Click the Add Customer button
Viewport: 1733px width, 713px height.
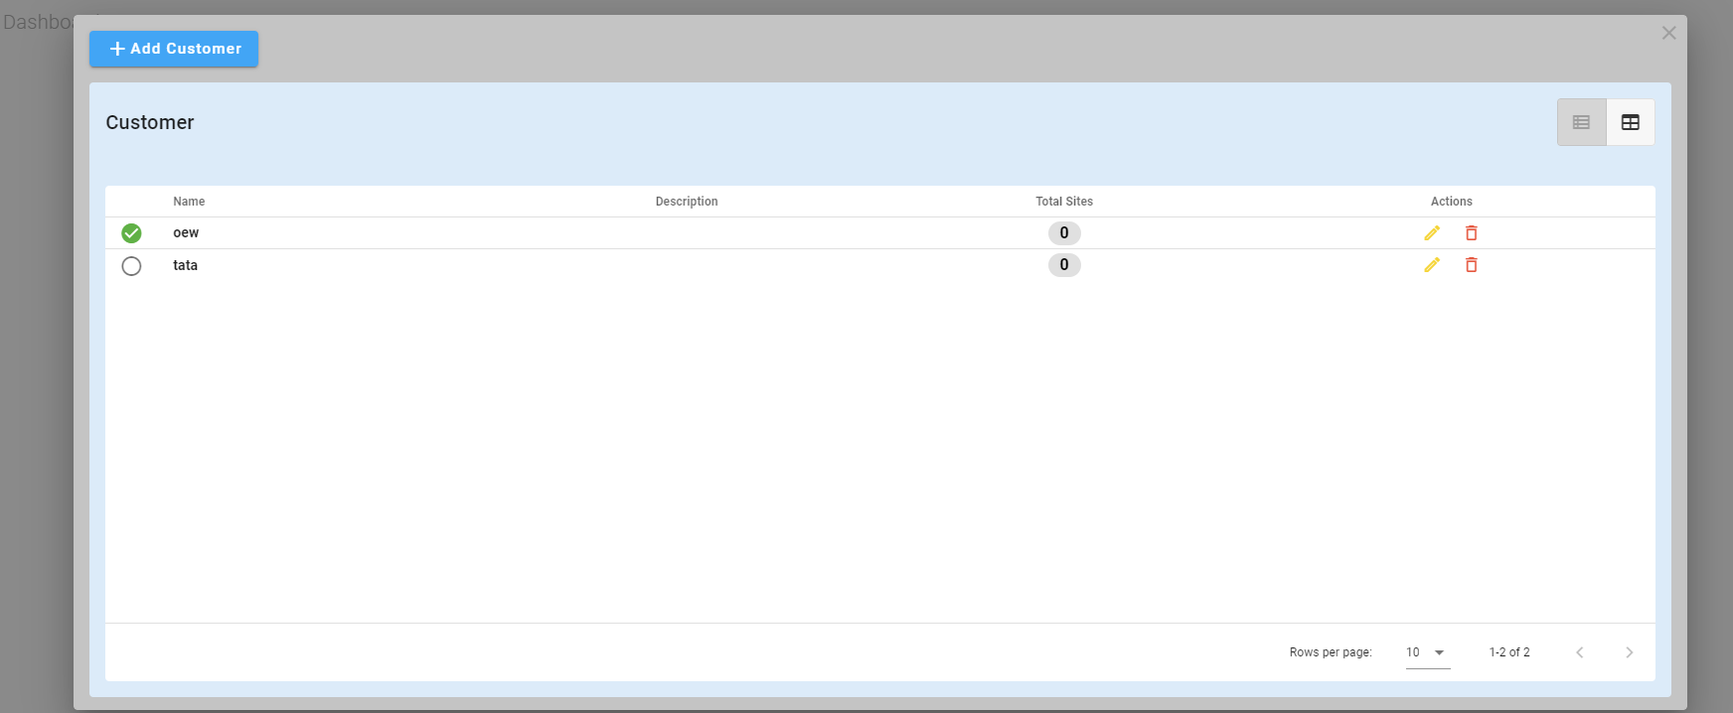174,49
